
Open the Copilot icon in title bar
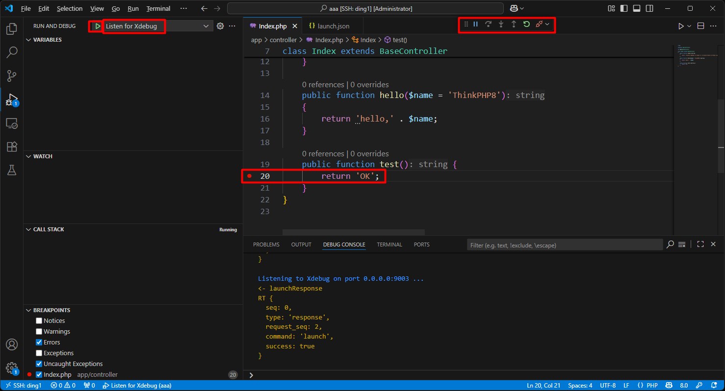point(514,8)
